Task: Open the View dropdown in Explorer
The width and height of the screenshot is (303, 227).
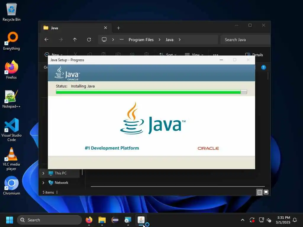Action: click(x=194, y=54)
